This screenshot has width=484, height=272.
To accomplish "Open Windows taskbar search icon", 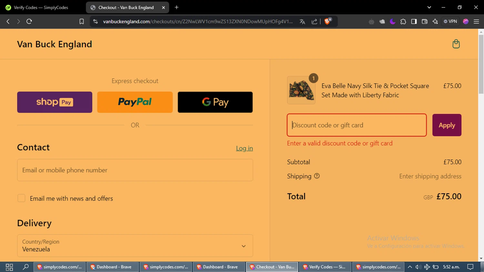I will pyautogui.click(x=26, y=267).
